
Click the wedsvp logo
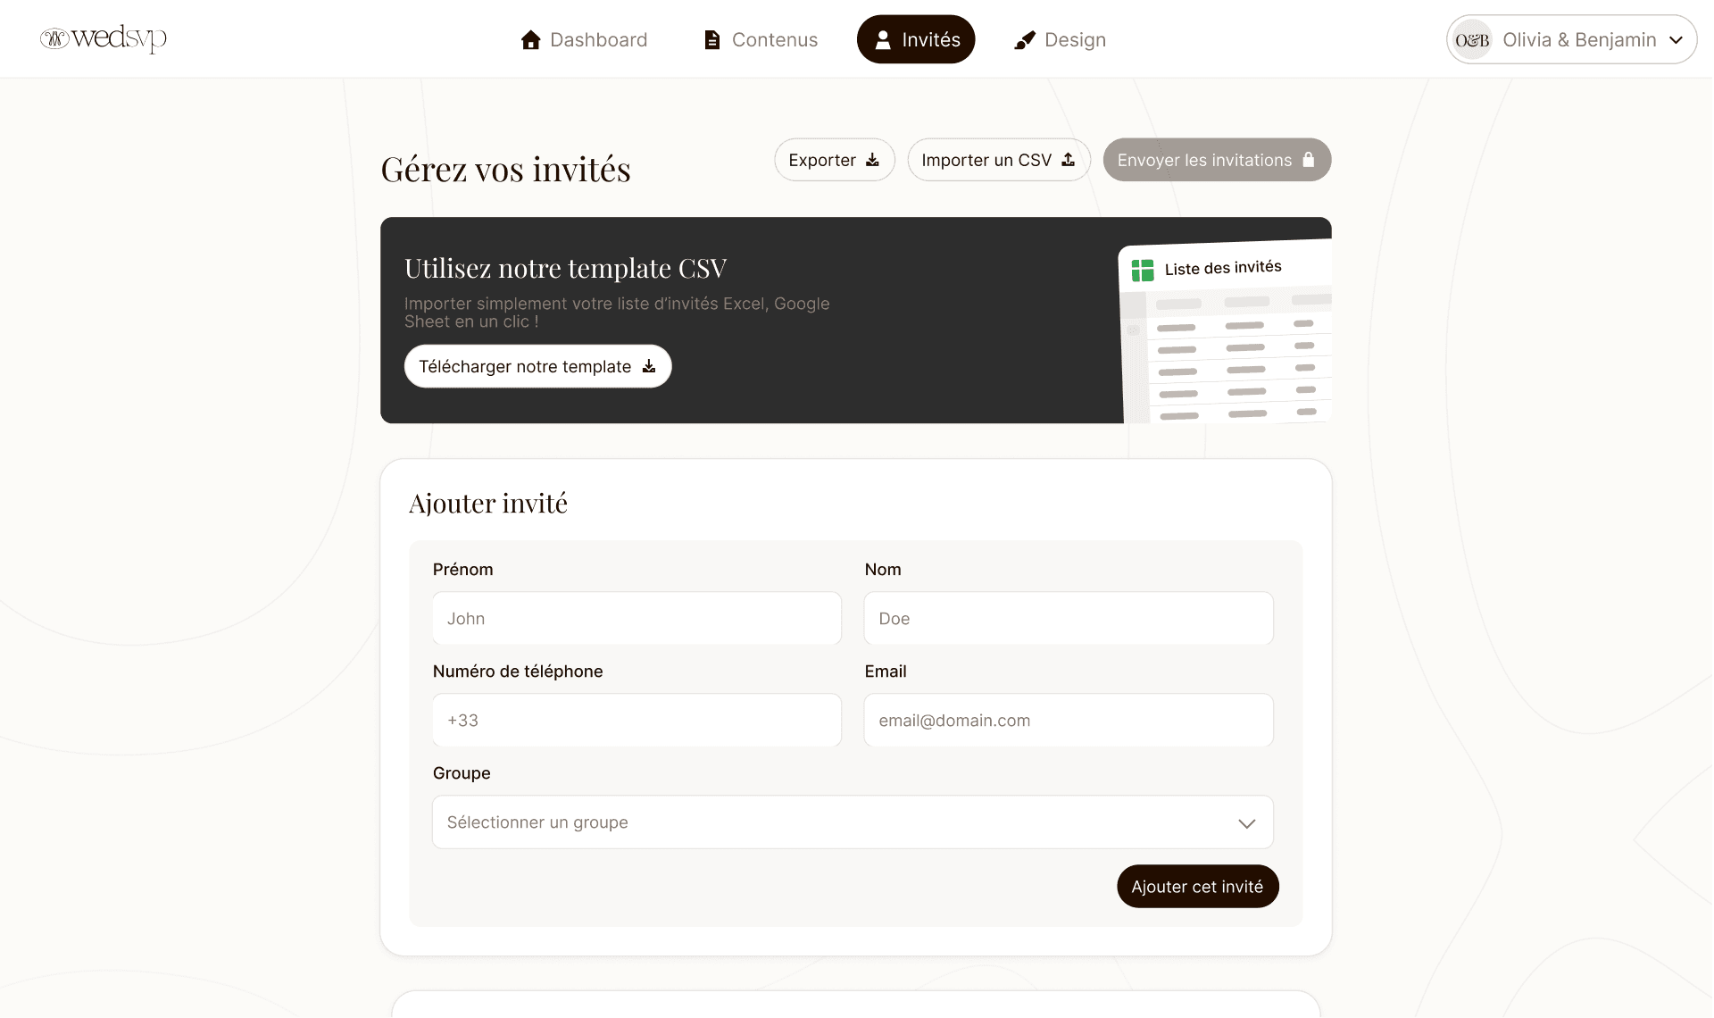[104, 38]
